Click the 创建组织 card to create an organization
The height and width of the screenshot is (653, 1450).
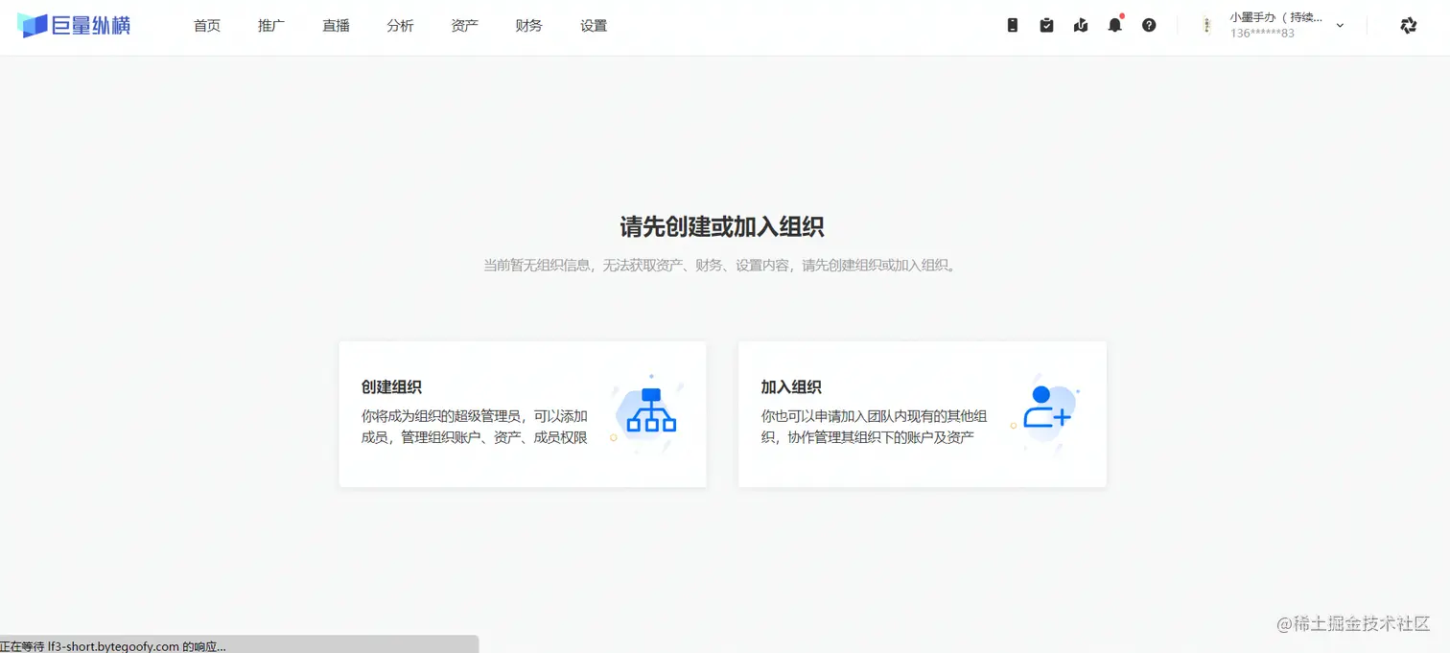tap(522, 414)
